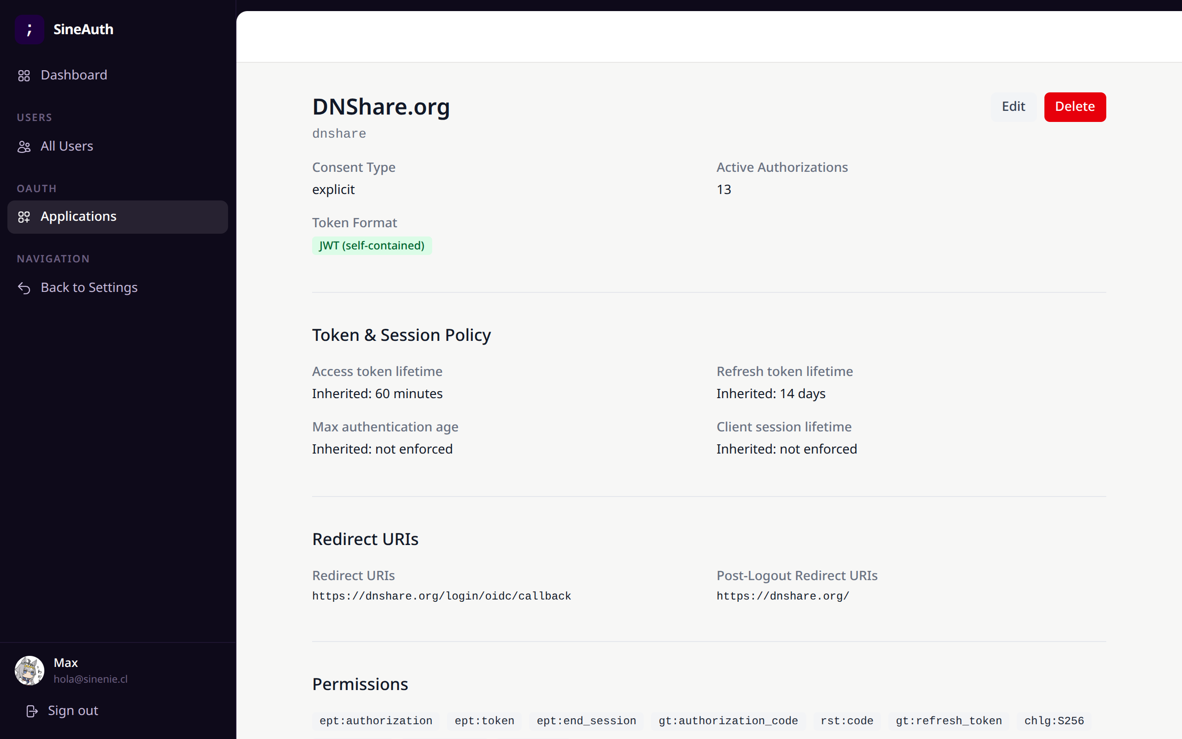Select Applications in the OAuth section
The image size is (1182, 739).
pos(118,217)
